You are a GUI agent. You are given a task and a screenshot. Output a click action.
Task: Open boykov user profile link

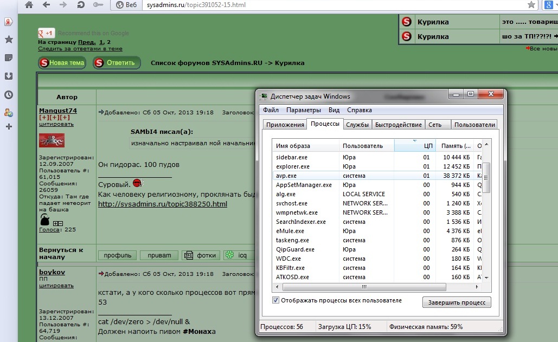click(x=52, y=272)
